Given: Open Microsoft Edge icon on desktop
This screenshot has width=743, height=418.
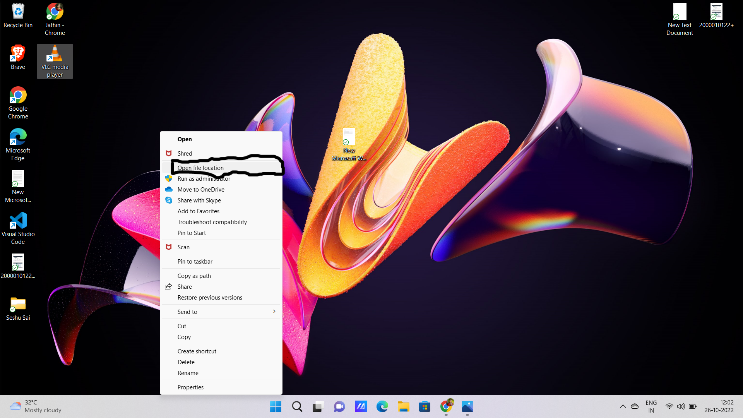Looking at the screenshot, I should (18, 144).
